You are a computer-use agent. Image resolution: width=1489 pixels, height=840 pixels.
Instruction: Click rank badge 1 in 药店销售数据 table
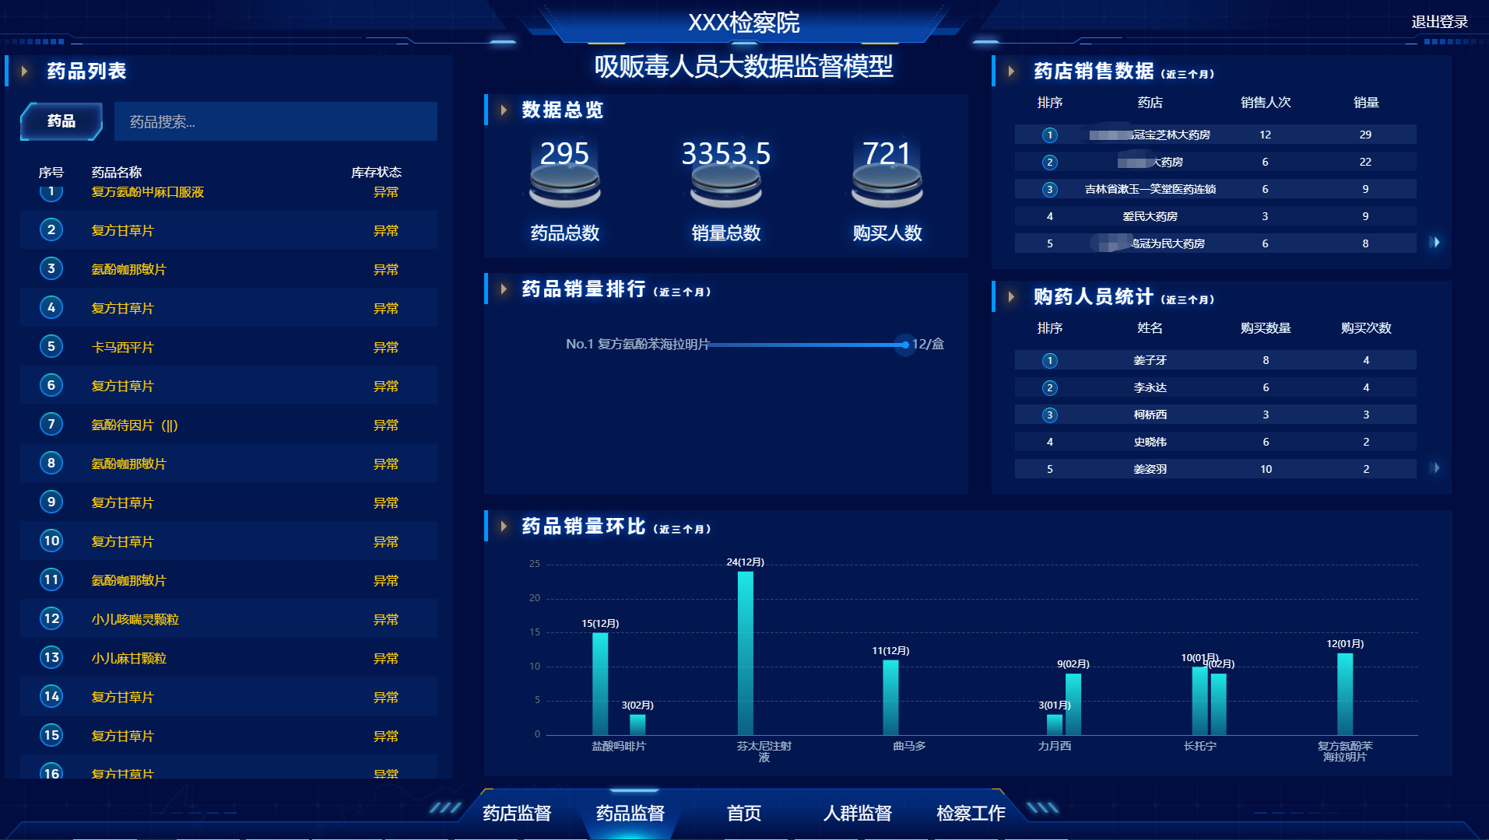point(1049,135)
